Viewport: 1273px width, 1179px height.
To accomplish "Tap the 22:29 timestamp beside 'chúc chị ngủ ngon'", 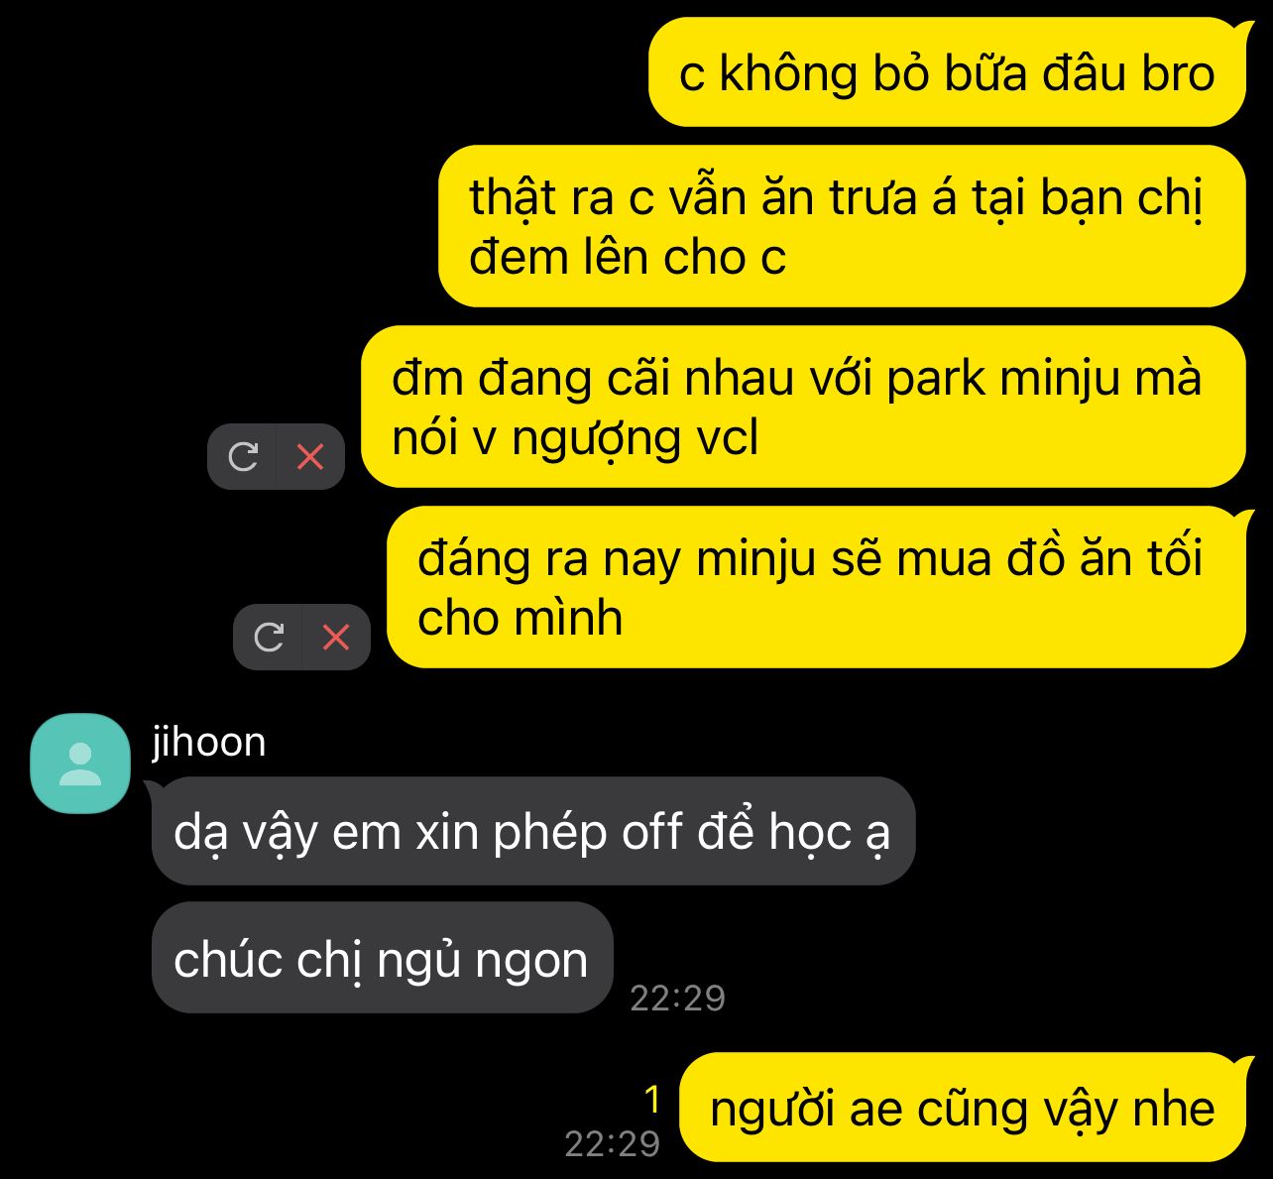I will point(678,998).
